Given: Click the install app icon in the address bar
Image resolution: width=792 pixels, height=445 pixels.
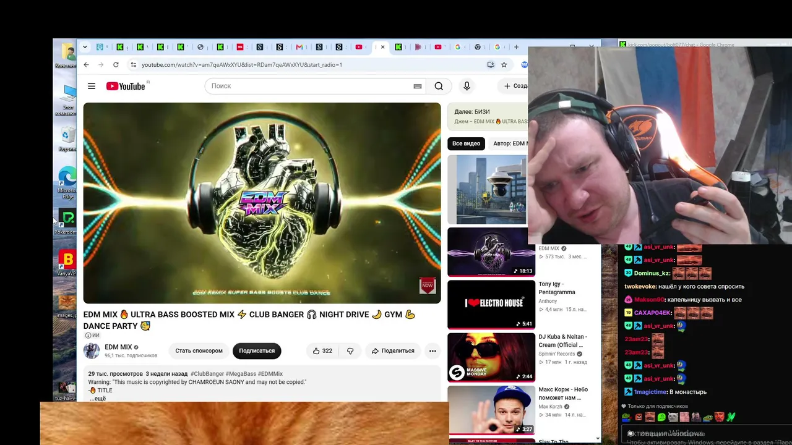Looking at the screenshot, I should [x=491, y=64].
